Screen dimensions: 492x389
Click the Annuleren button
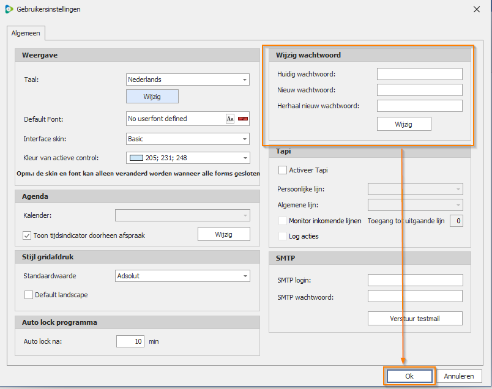coord(459,376)
